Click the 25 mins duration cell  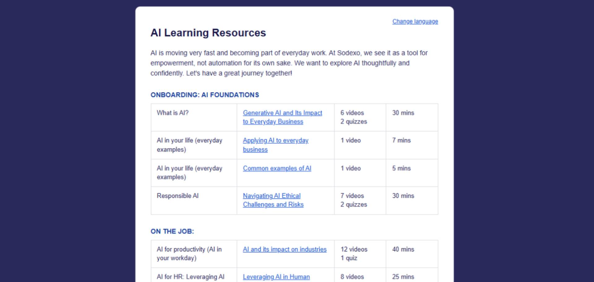412,275
